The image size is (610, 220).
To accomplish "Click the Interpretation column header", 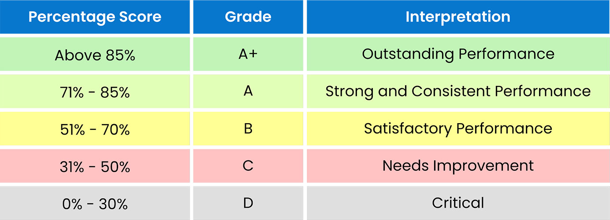I will pos(458,17).
